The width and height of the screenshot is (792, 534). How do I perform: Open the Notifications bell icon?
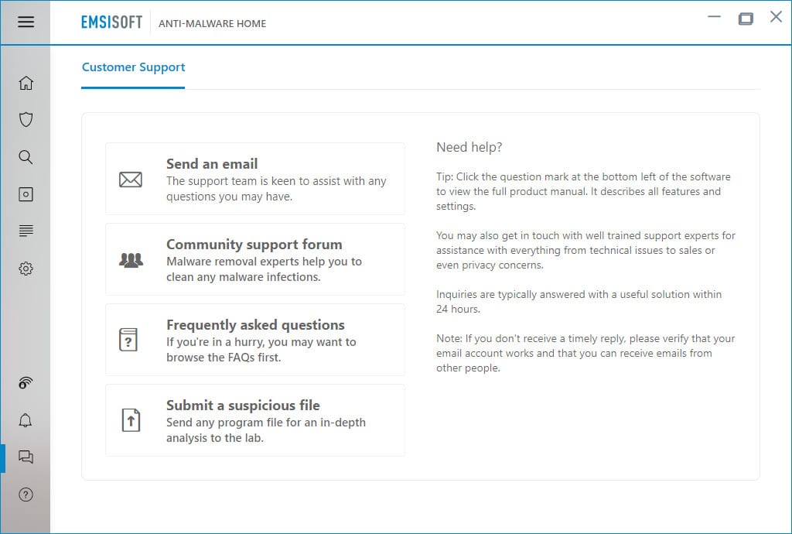tap(26, 420)
